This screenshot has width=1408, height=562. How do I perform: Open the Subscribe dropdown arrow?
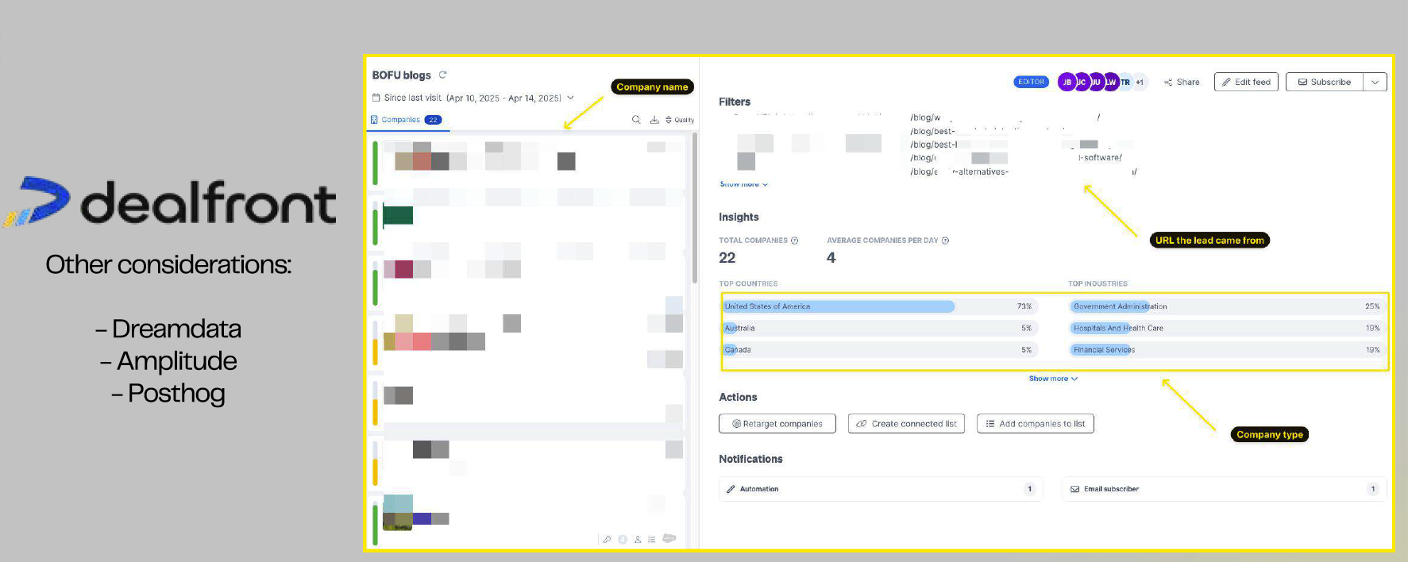click(x=1375, y=82)
